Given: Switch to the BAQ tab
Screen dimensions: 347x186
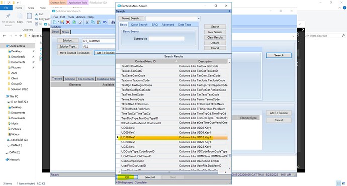Looking at the screenshot, I should 155,25.
